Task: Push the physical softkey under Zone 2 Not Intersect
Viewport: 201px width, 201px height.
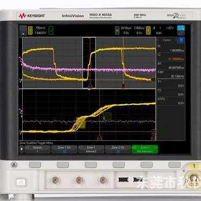Action: click(146, 165)
